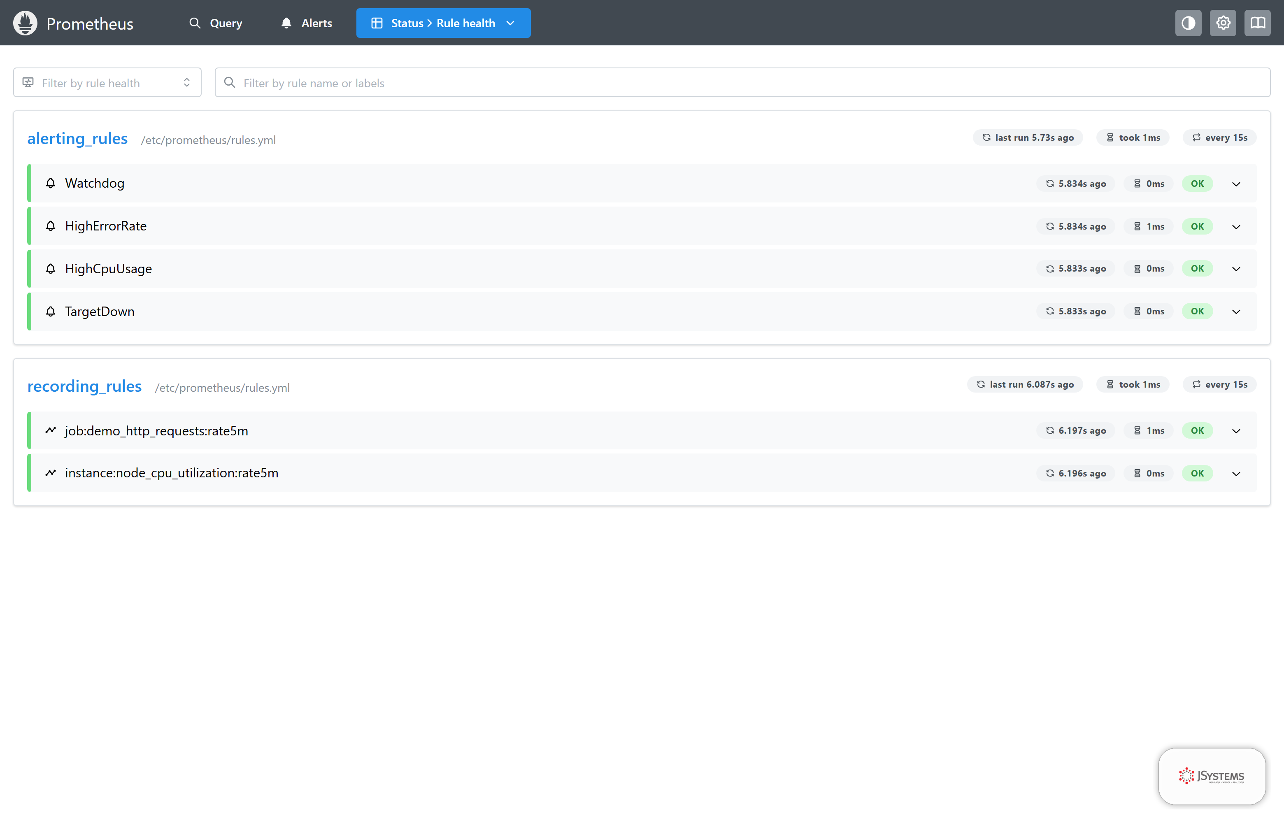Click the TargetDown OK health badge

point(1198,311)
